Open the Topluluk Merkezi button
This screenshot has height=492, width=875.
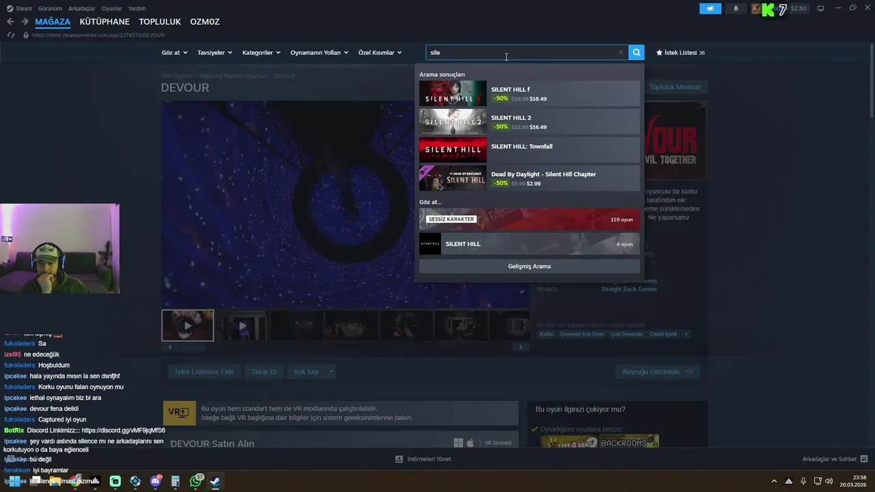(675, 87)
